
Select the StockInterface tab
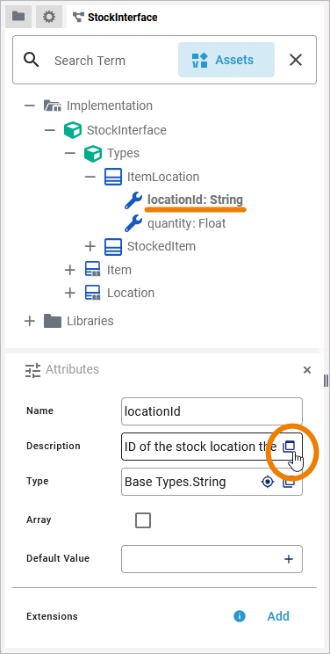(x=115, y=17)
